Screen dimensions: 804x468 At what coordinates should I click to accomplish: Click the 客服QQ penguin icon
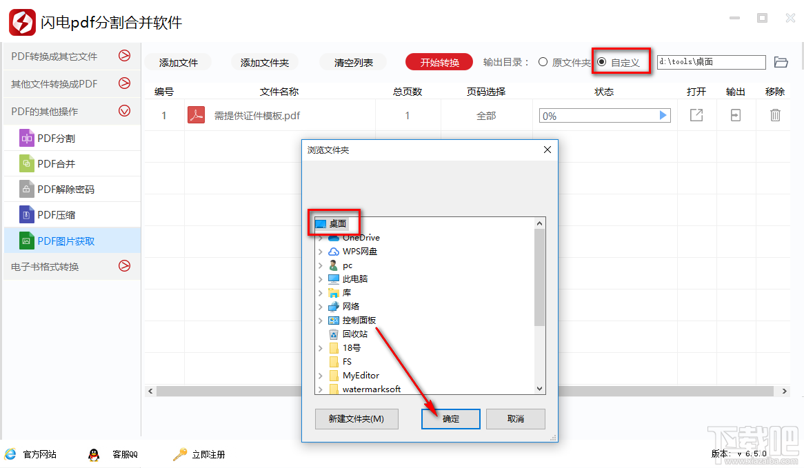pyautogui.click(x=94, y=454)
